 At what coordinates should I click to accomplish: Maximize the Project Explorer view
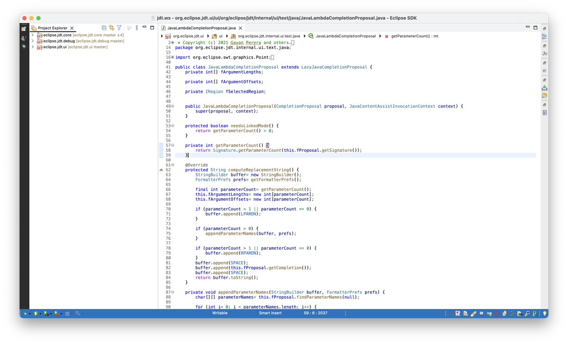(x=152, y=28)
